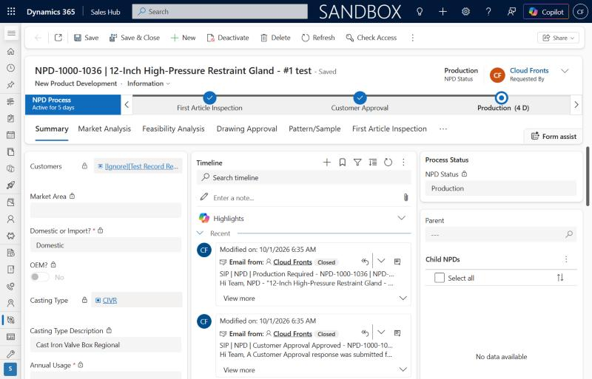Open timeline more options menu

pos(403,162)
